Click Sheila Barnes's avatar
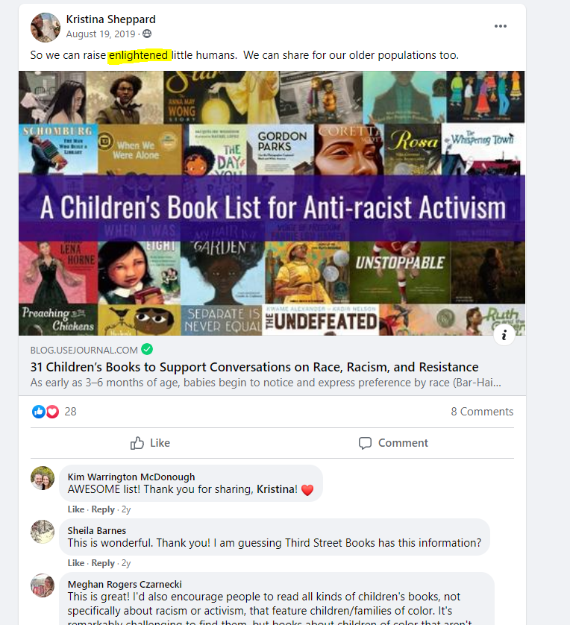570x625 pixels. click(x=43, y=532)
